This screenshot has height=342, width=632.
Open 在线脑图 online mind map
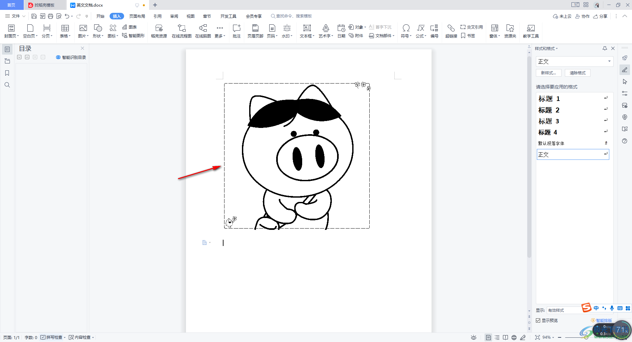[203, 31]
